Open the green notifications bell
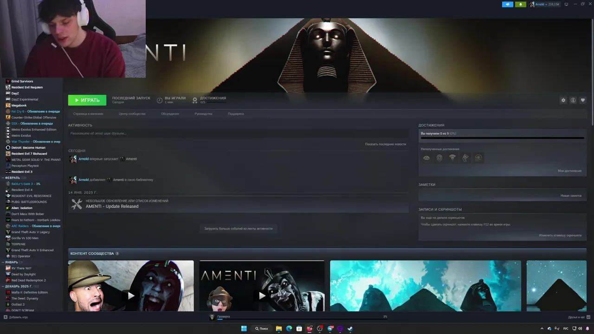This screenshot has width=594, height=334. pyautogui.click(x=520, y=4)
